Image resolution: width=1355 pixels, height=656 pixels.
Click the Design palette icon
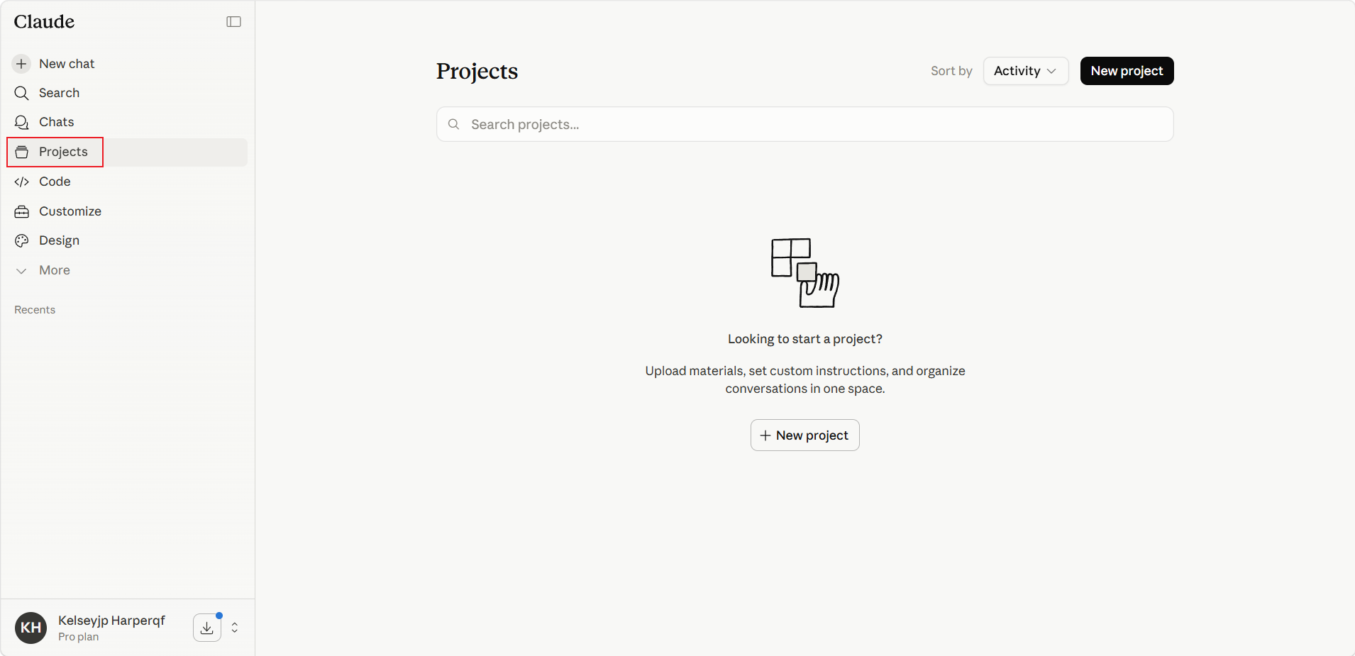point(22,240)
